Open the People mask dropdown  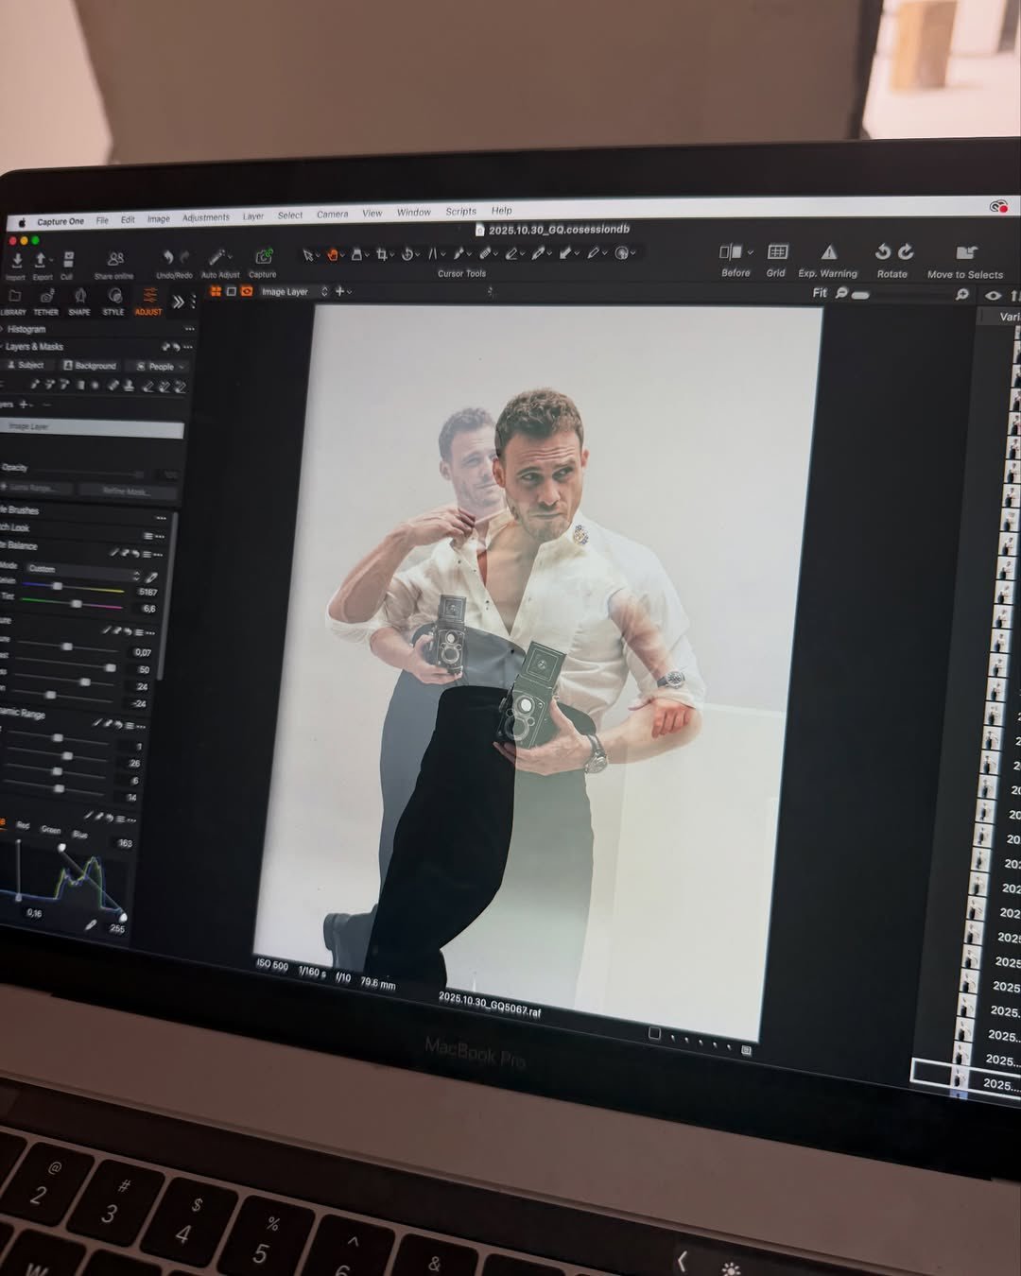point(161,367)
